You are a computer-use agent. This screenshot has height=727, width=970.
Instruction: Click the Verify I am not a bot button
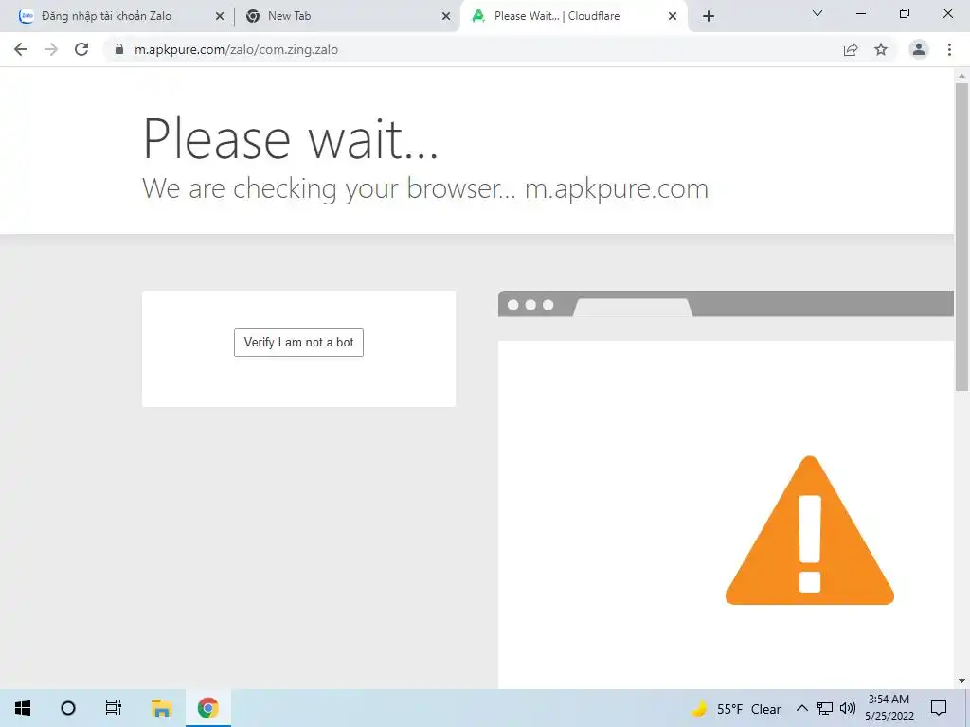[x=298, y=343]
